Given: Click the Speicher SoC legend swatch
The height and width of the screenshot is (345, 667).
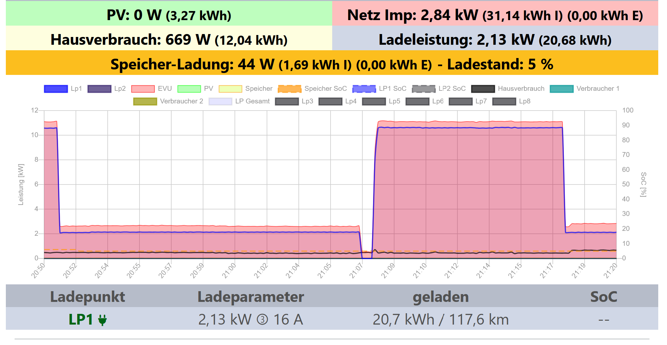Looking at the screenshot, I should click(289, 89).
